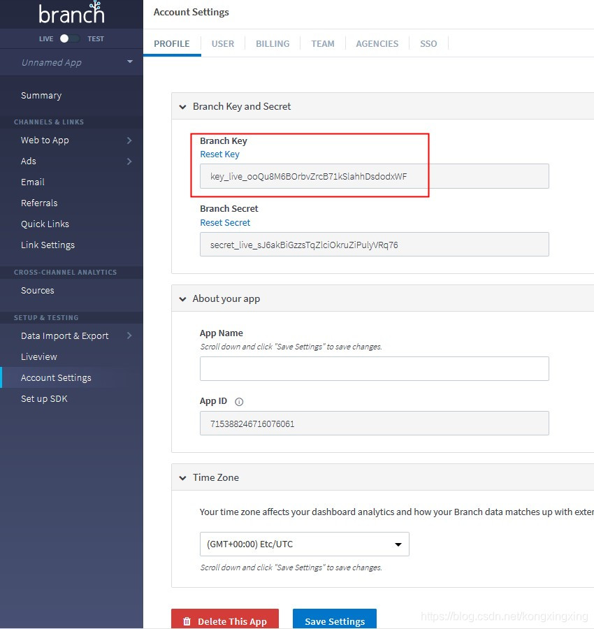Switch to the USER tab

(223, 43)
